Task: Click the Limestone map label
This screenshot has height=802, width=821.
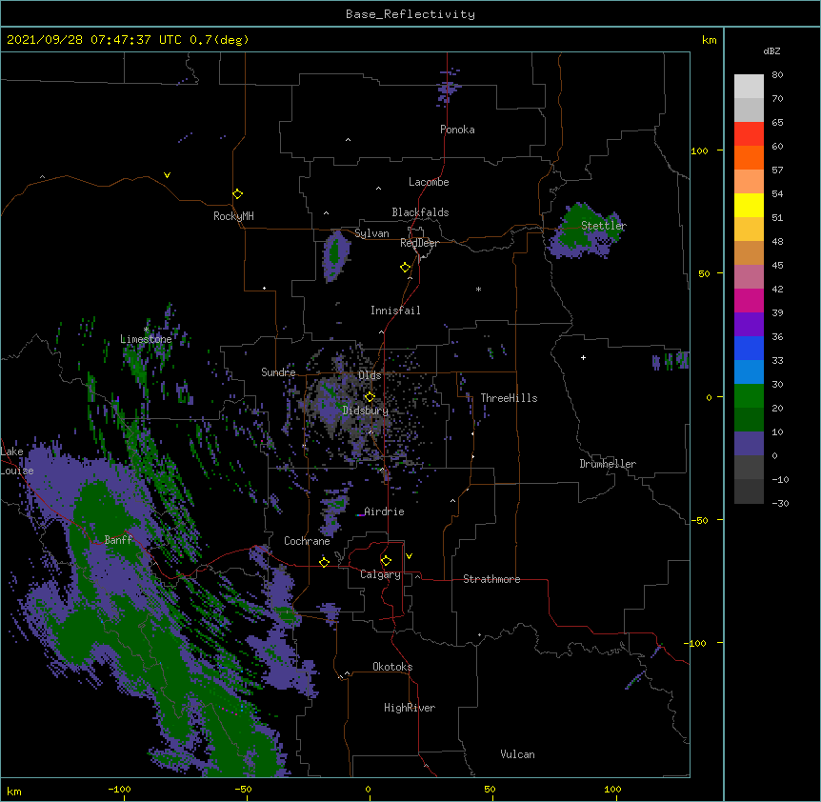Action: coord(146,339)
